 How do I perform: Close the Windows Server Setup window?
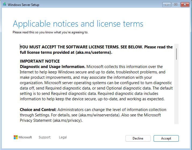[x=185, y=5]
